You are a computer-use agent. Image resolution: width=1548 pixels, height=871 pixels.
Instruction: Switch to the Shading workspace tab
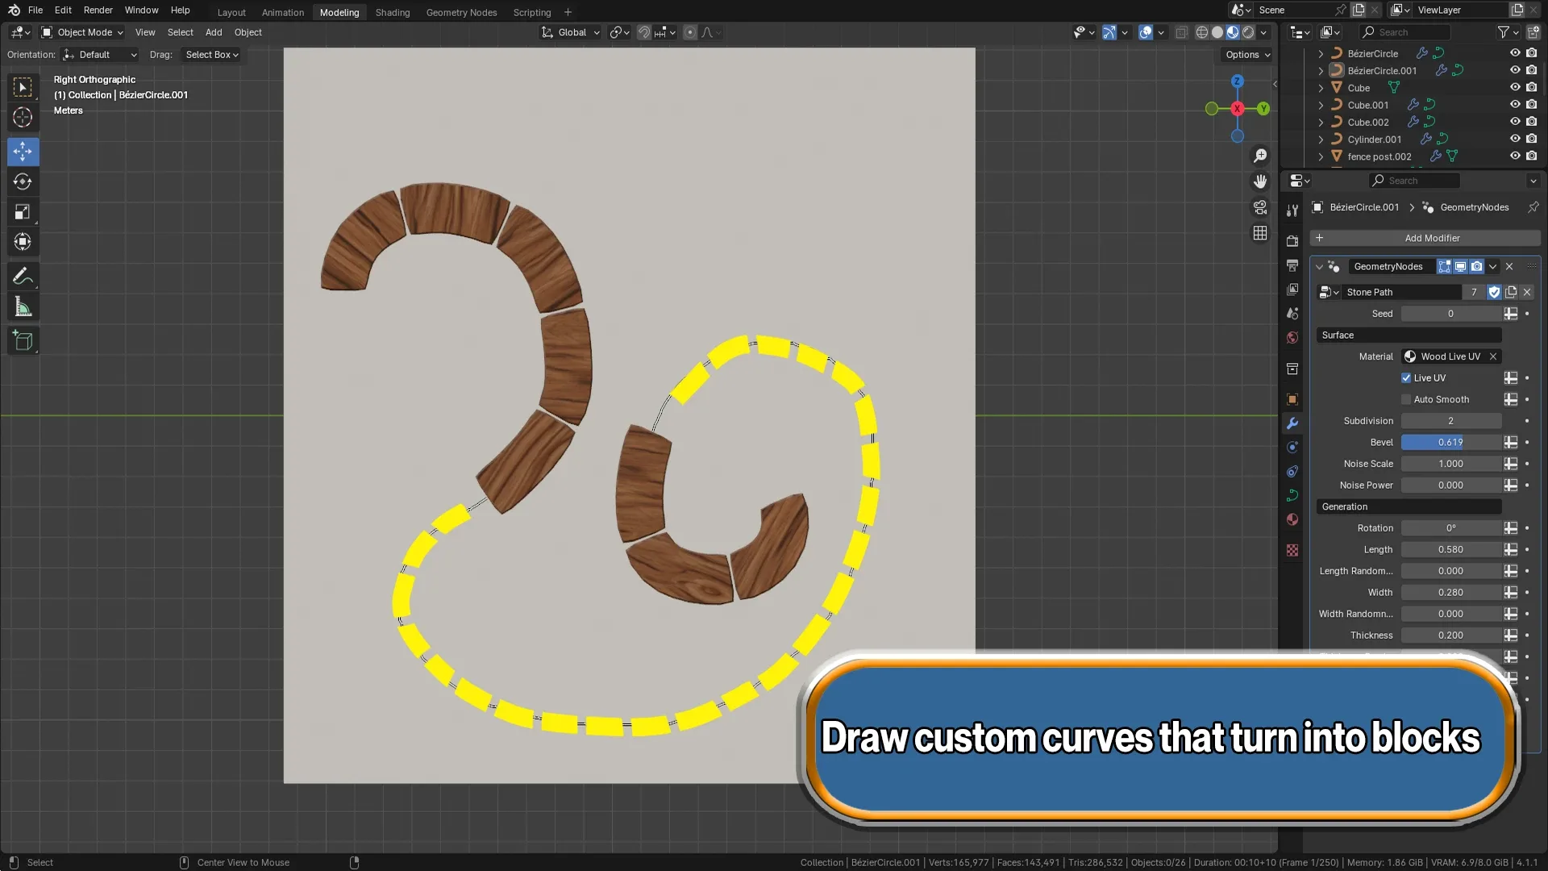[393, 12]
